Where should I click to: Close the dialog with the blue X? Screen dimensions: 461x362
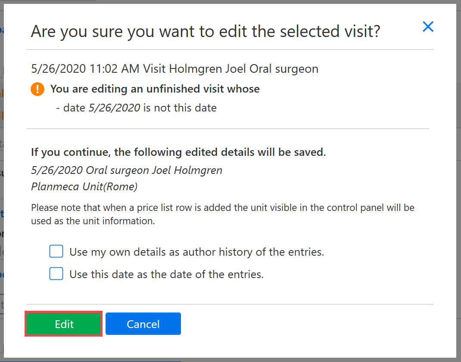(428, 27)
